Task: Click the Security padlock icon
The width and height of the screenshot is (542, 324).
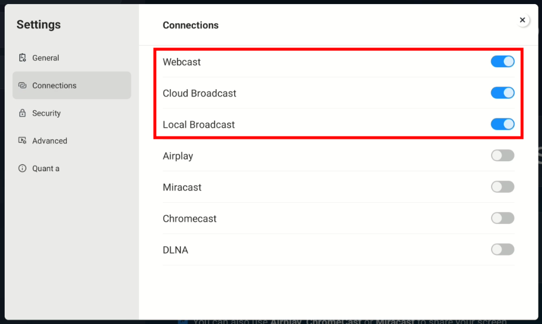Action: point(22,113)
